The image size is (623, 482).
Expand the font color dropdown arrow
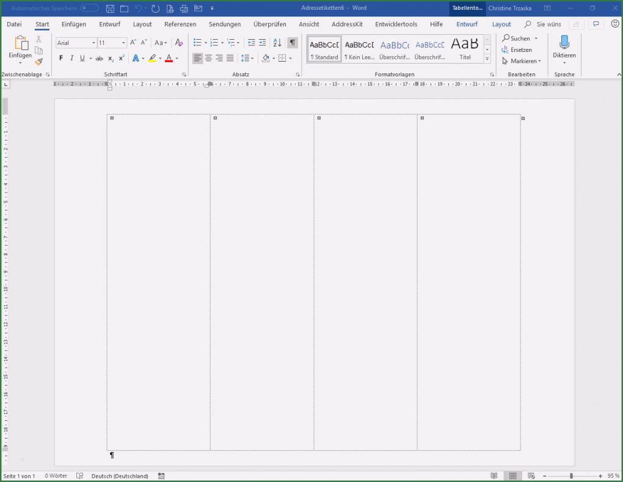click(176, 58)
